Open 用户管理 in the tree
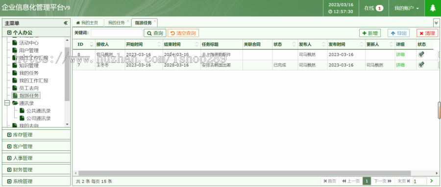 (29, 50)
